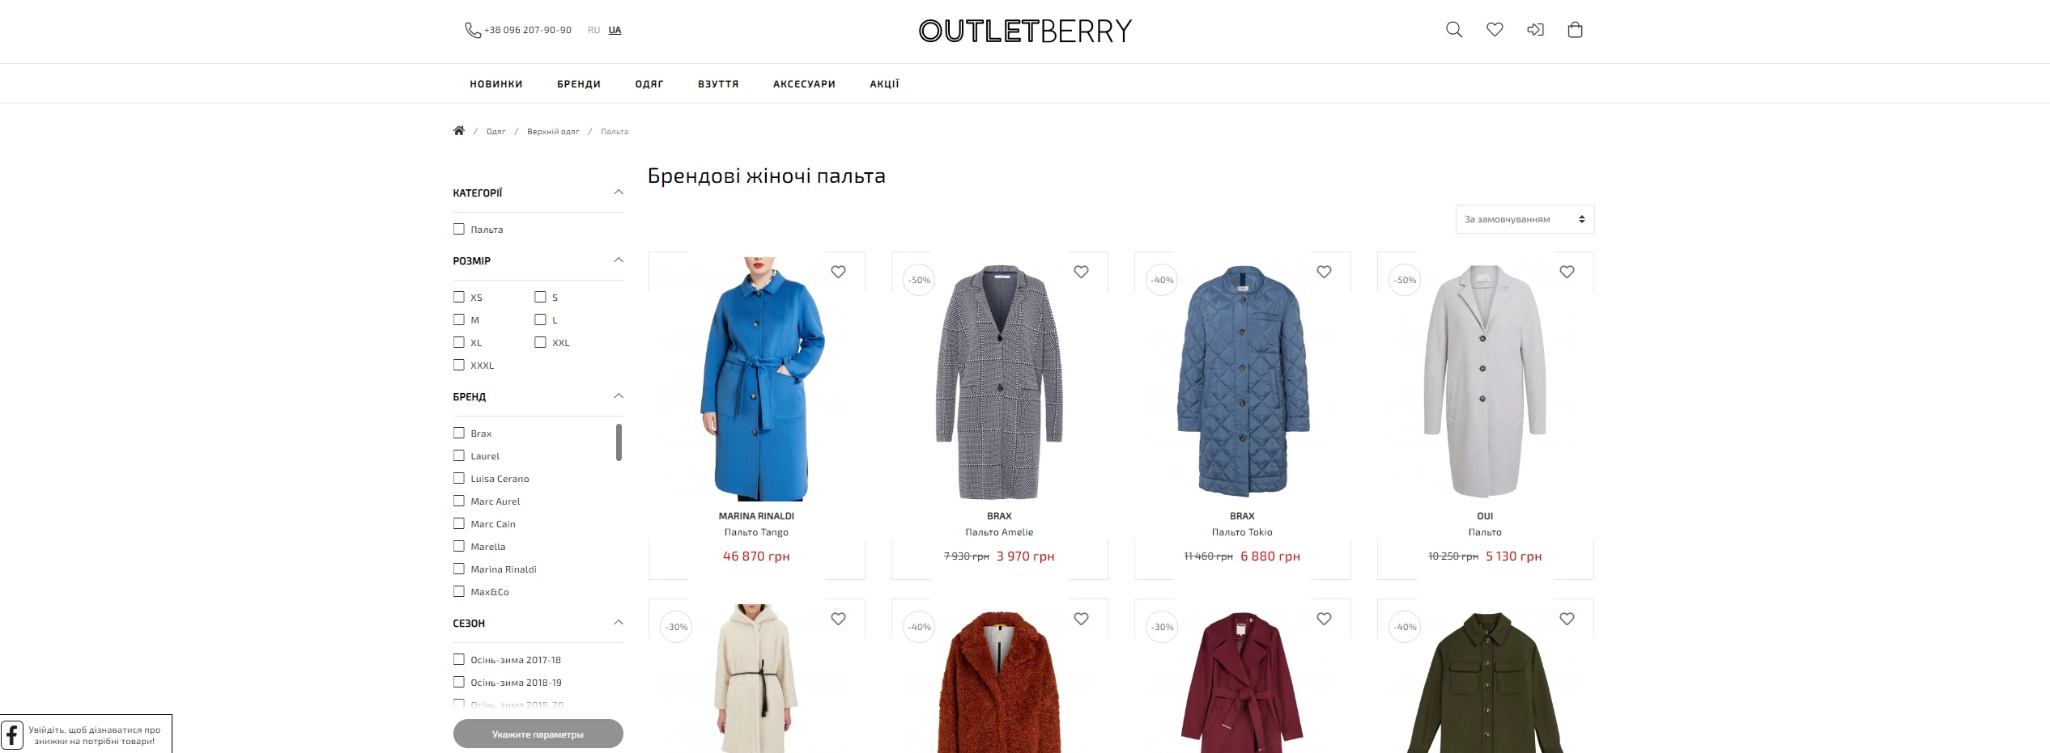Click the Укажите параметры button
This screenshot has height=753, width=2050.
coord(538,734)
